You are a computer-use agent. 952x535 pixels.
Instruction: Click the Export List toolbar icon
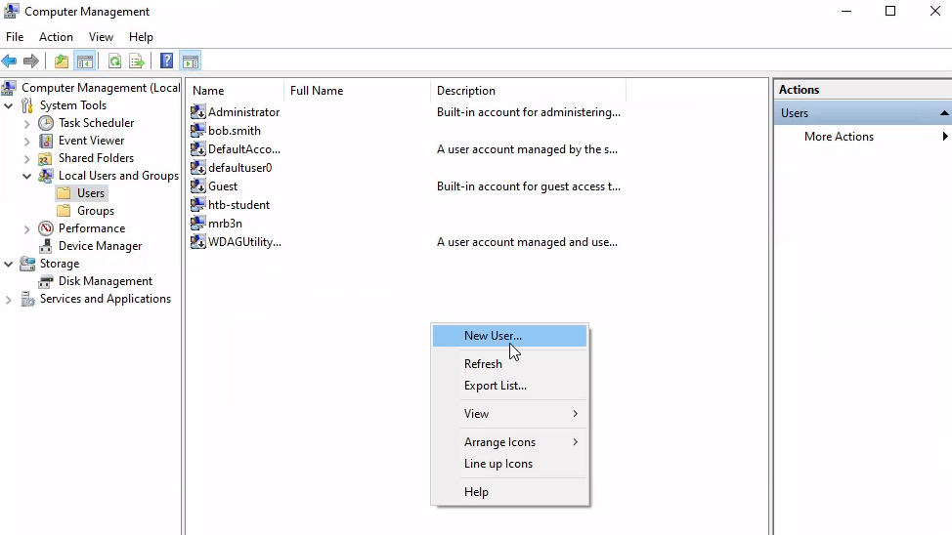137,62
